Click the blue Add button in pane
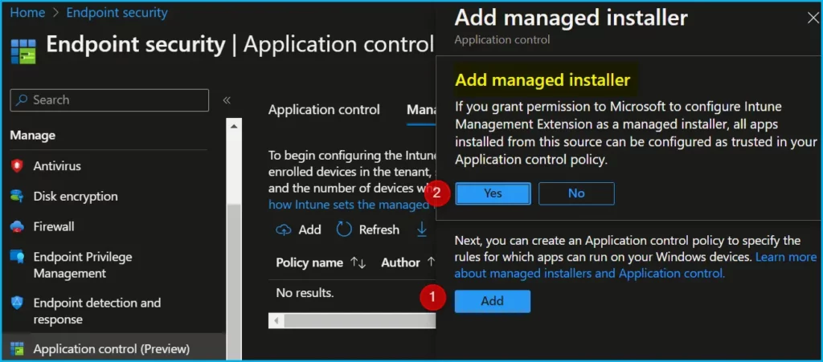This screenshot has width=823, height=362. coord(493,301)
